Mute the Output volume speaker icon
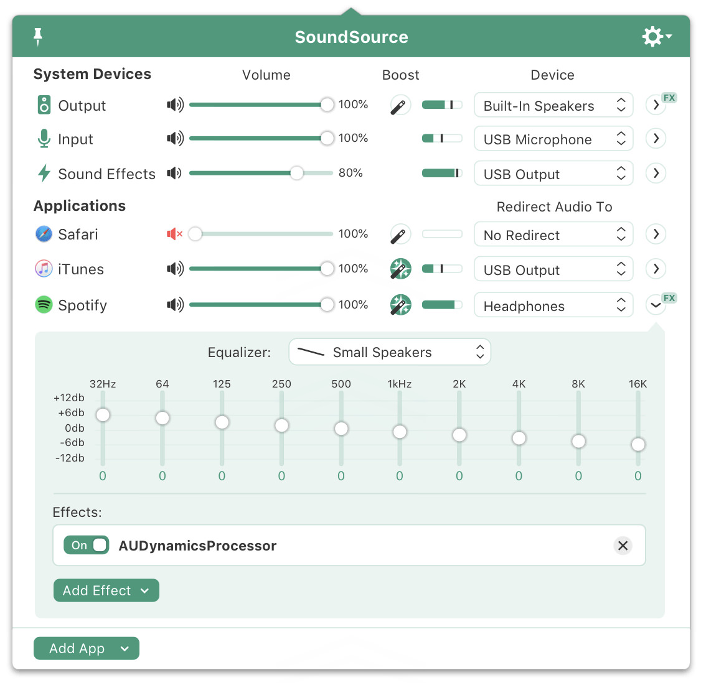The height and width of the screenshot is (683, 701). pos(175,105)
